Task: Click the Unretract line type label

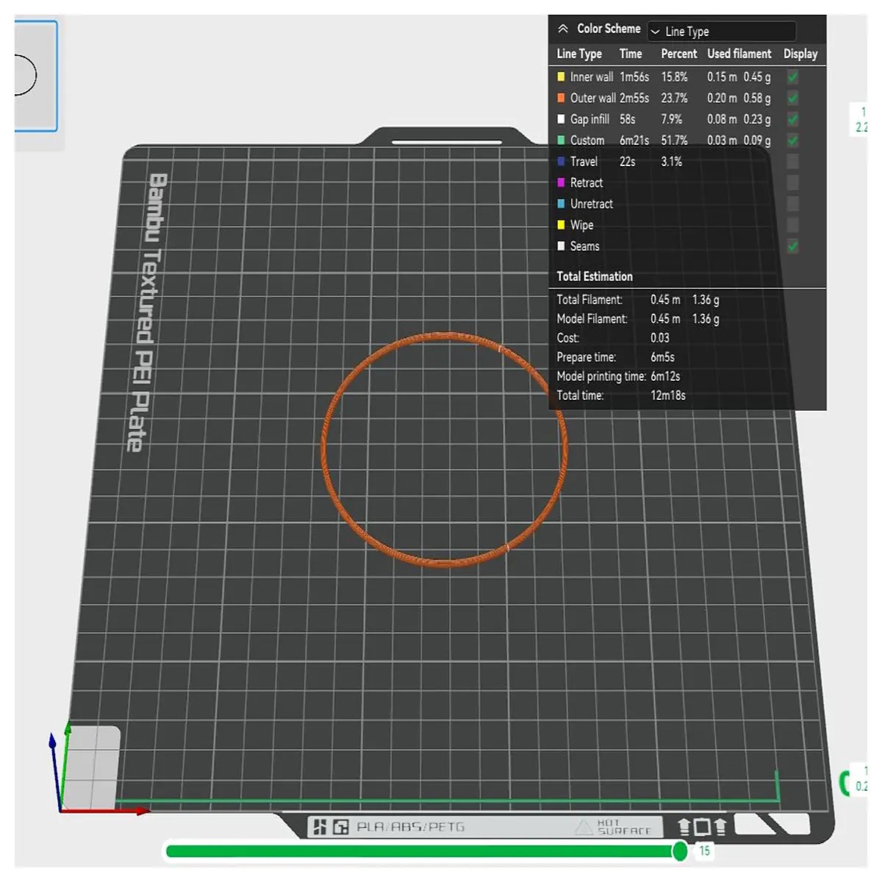Action: (x=591, y=204)
